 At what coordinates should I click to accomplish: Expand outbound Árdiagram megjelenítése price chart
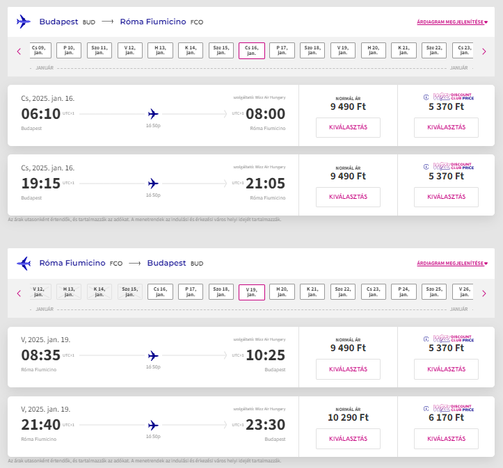click(452, 22)
